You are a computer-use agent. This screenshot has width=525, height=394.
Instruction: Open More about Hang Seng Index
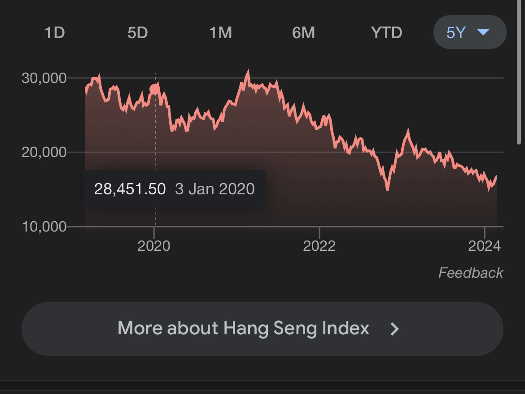[262, 329]
